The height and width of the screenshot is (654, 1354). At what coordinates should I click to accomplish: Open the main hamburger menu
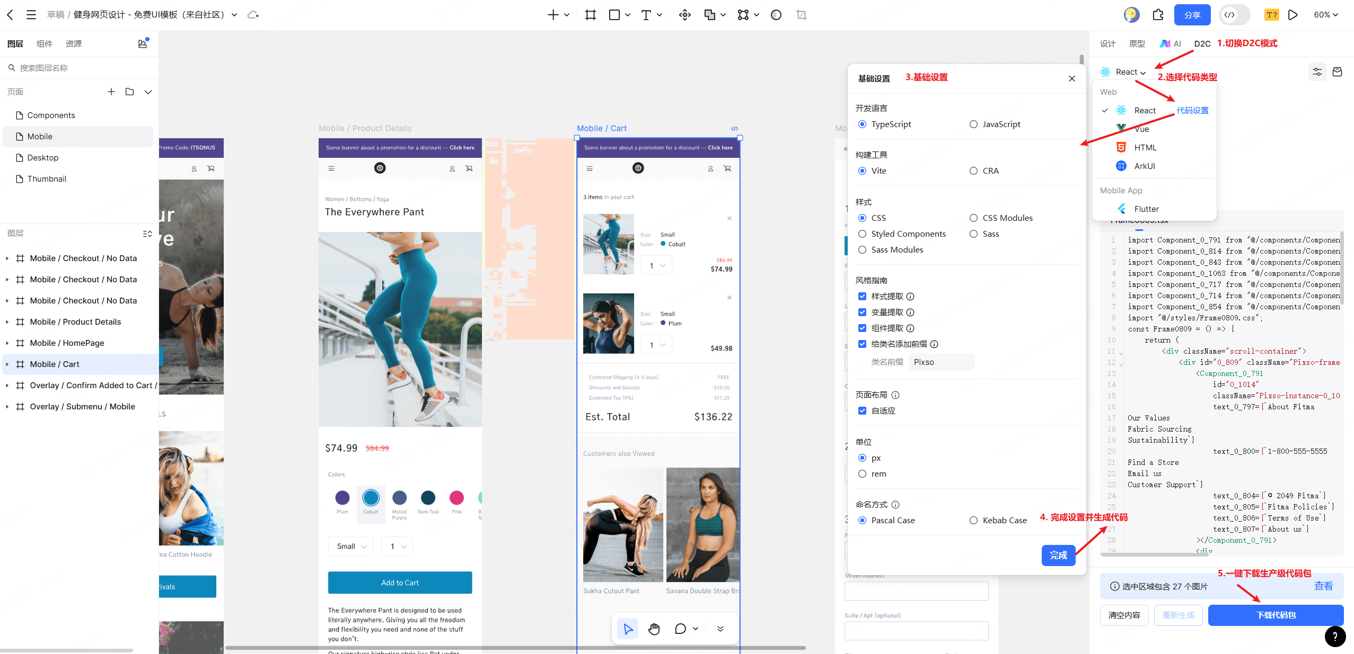(31, 15)
